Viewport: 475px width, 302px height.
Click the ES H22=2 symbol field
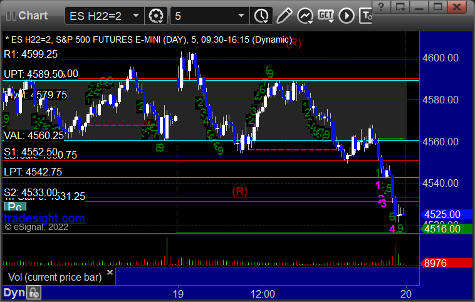[105, 16]
